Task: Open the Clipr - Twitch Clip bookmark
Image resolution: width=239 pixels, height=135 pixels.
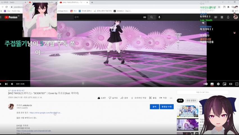Action: click(x=12, y=11)
